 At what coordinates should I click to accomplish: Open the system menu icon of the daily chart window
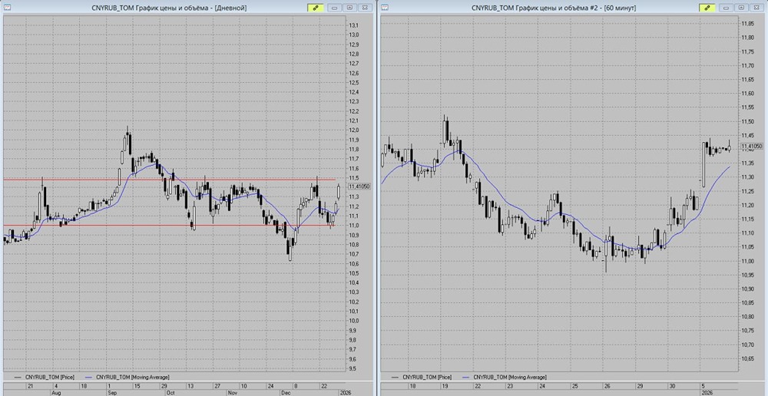[x=6, y=8]
